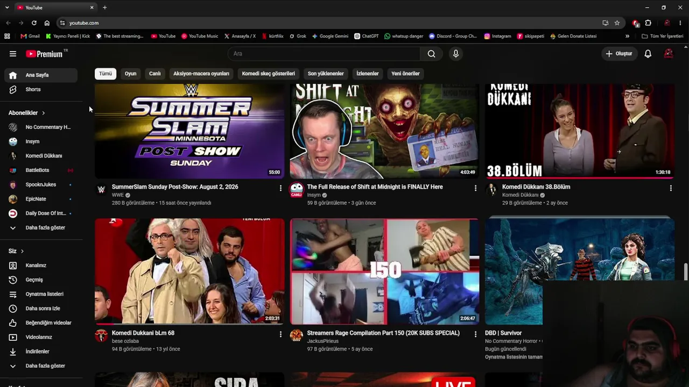The width and height of the screenshot is (689, 387).
Task: Reload the page in the browser
Action: point(34,23)
